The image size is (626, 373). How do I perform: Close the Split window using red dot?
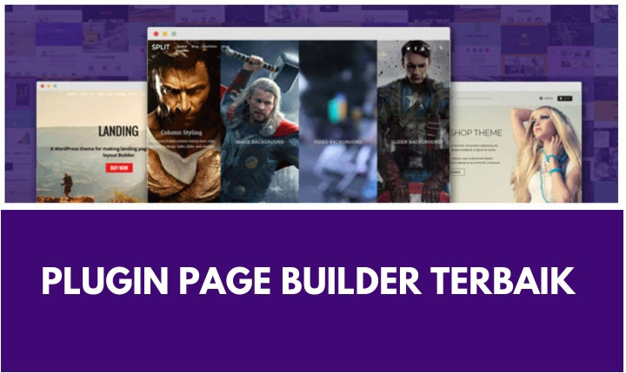156,34
